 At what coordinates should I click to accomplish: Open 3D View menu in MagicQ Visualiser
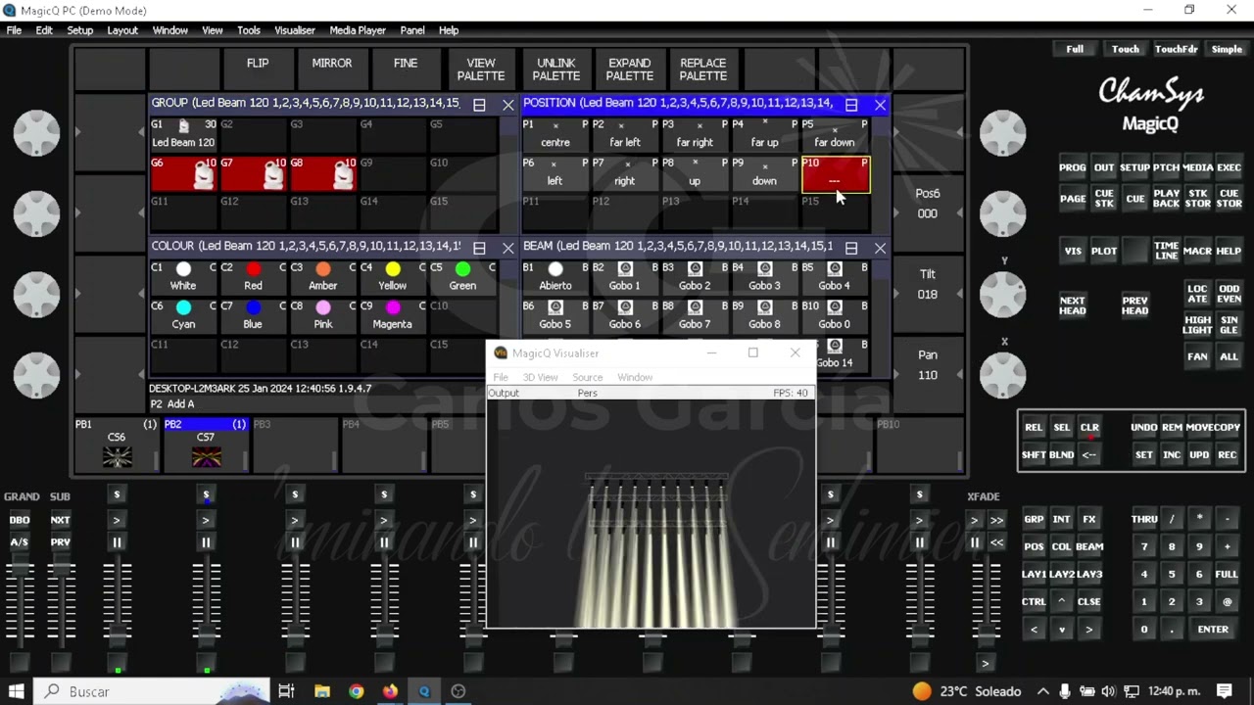pyautogui.click(x=540, y=377)
